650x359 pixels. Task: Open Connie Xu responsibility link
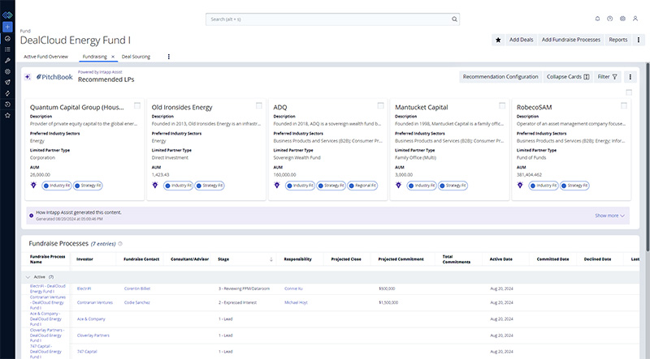coord(293,288)
